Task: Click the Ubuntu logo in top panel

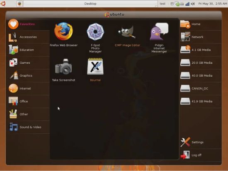Action: click(x=3, y=3)
